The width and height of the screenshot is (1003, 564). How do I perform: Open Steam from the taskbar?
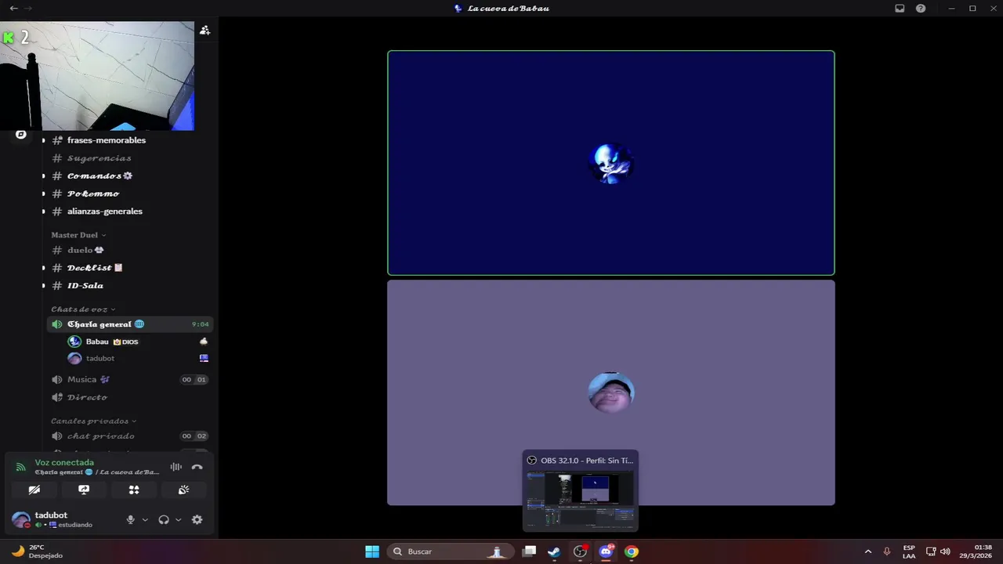(x=554, y=551)
